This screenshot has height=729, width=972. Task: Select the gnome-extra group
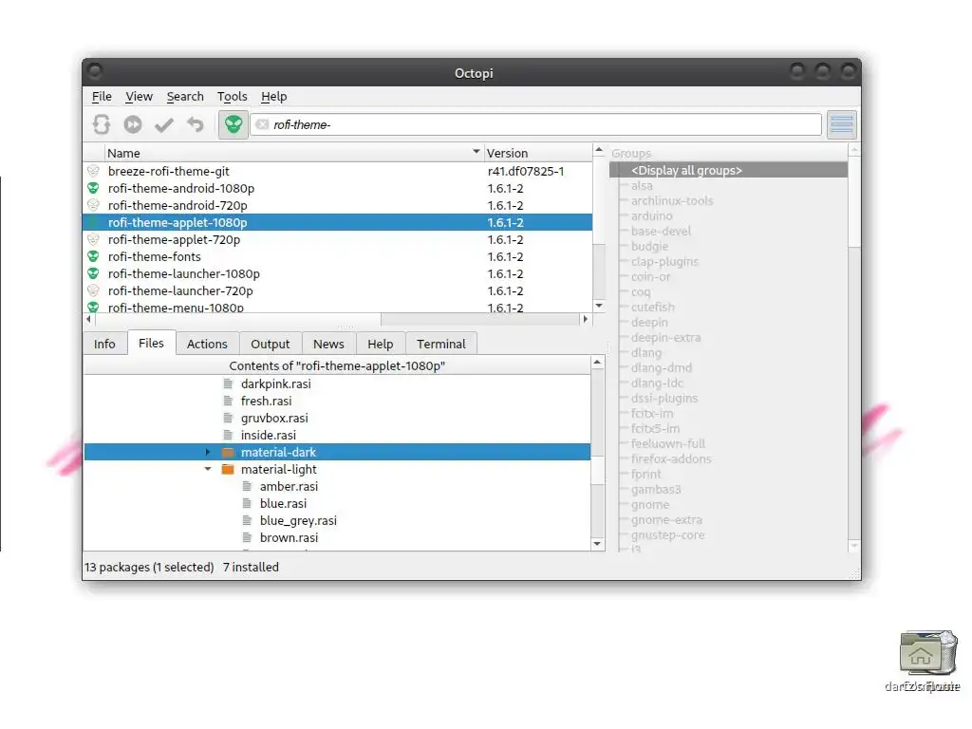point(666,519)
